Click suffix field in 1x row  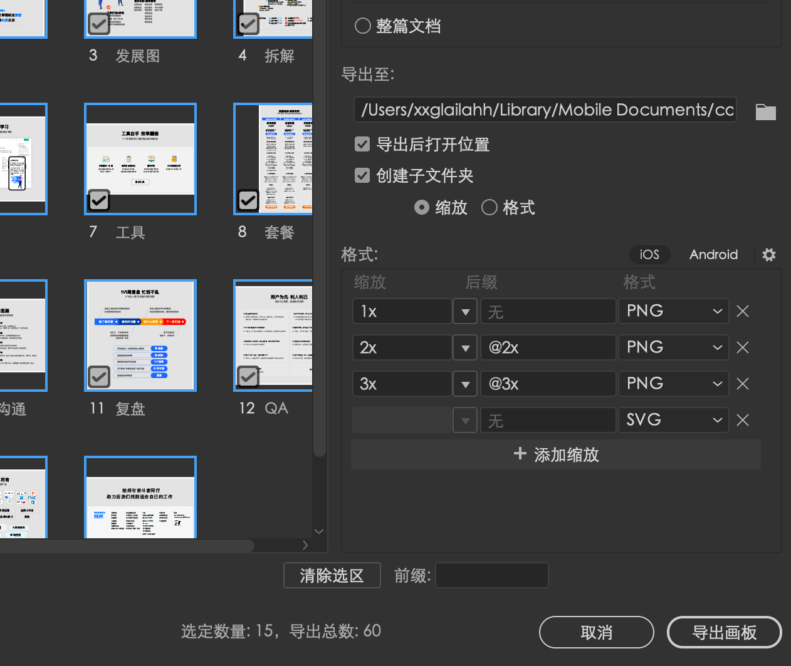coord(548,311)
